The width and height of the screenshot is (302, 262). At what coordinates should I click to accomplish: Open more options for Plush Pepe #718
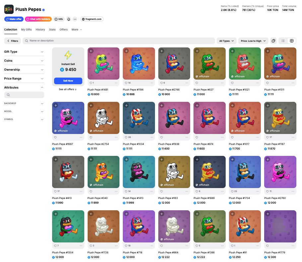(152, 246)
